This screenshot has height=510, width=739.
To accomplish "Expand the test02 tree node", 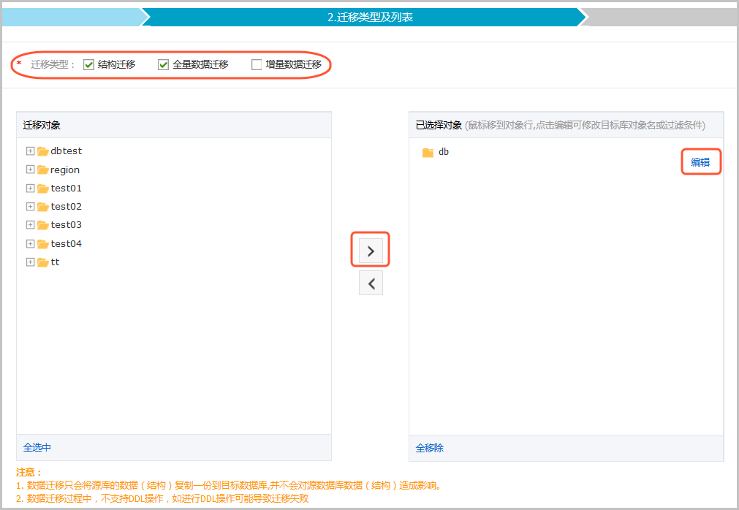I will [30, 207].
